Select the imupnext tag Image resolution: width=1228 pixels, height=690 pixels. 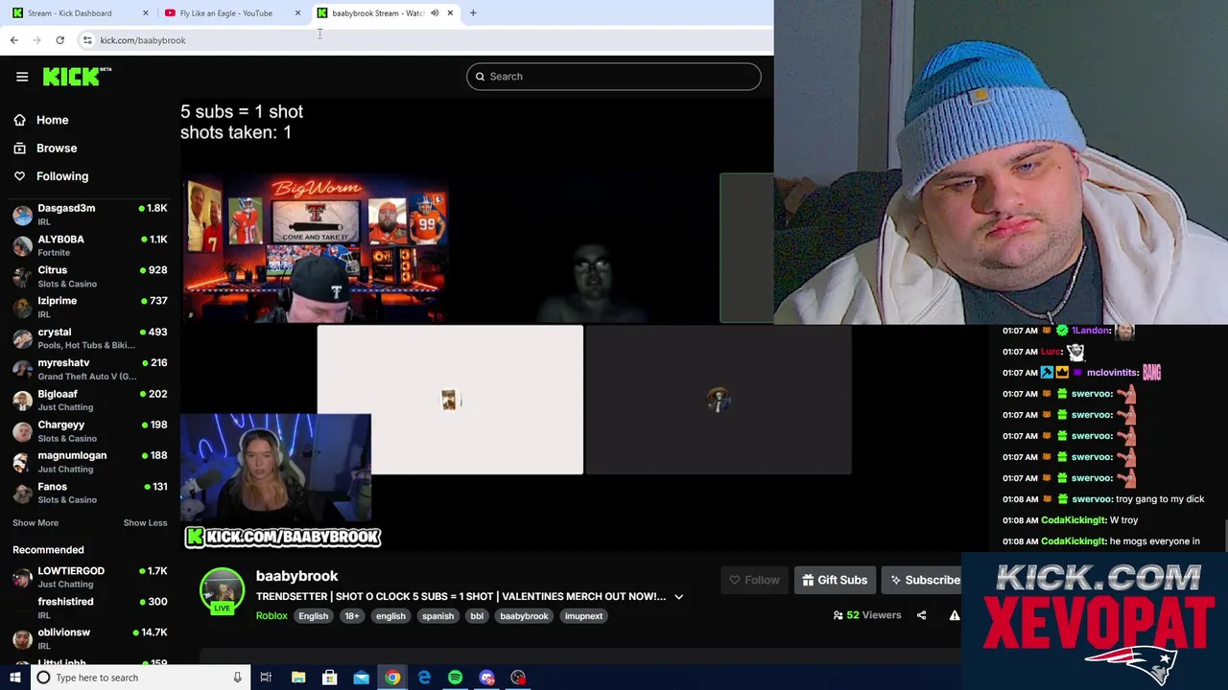pos(583,616)
